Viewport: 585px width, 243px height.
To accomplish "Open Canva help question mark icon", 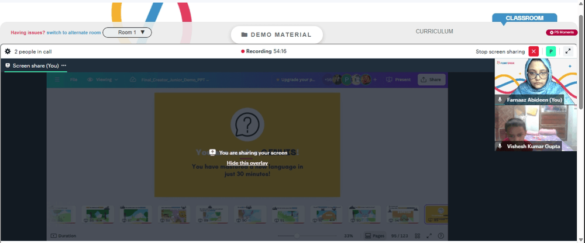I will click(x=441, y=236).
